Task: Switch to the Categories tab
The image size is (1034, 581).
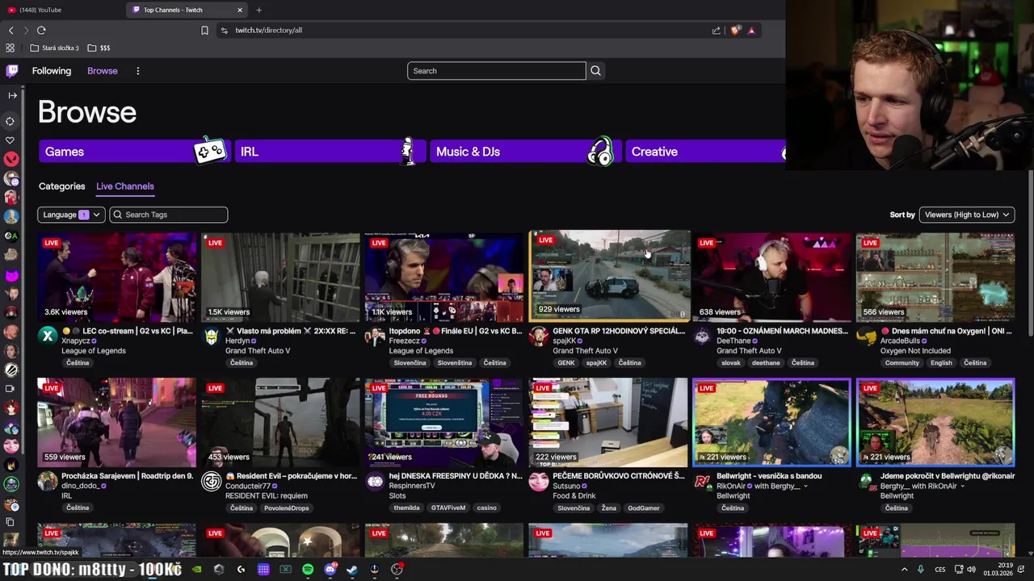Action: 62,186
